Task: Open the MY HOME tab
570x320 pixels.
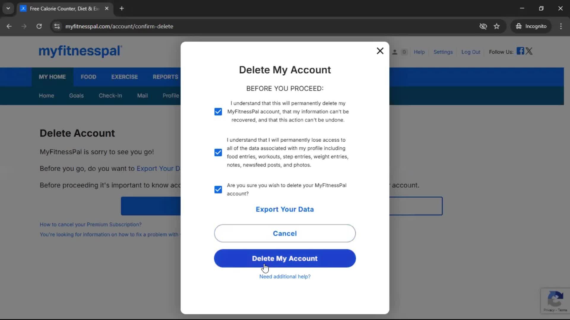Action: coord(52,77)
